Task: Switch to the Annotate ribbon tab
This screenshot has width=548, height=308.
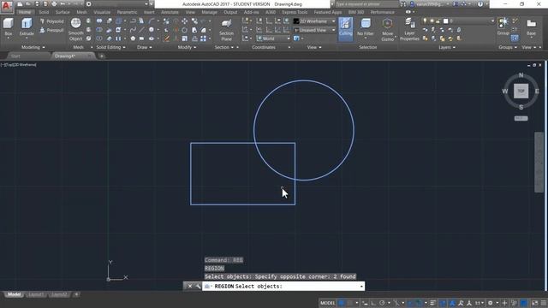Action: [x=170, y=12]
